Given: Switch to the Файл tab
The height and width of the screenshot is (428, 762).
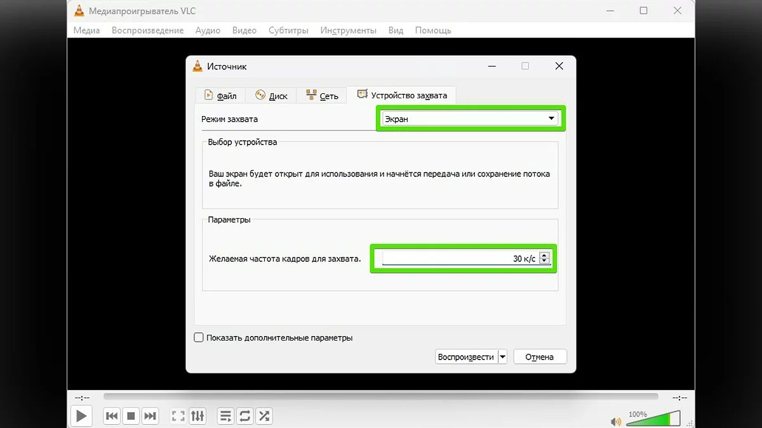Looking at the screenshot, I should (x=220, y=96).
